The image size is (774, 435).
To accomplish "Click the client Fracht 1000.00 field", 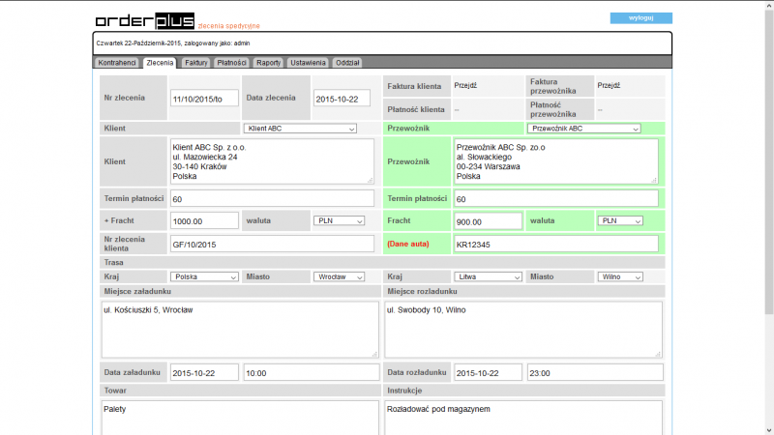I will point(204,221).
